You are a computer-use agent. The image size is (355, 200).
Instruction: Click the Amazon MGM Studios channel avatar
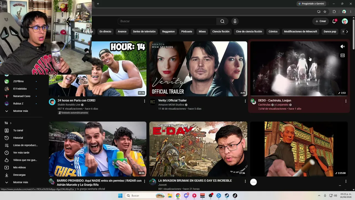pos(153,102)
